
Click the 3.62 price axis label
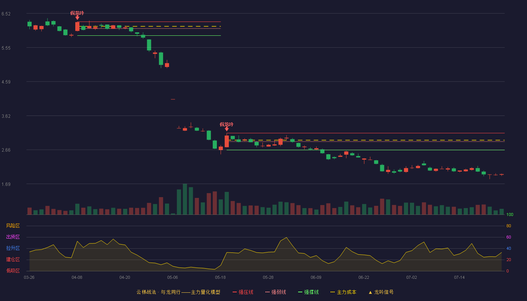[x=6, y=116]
